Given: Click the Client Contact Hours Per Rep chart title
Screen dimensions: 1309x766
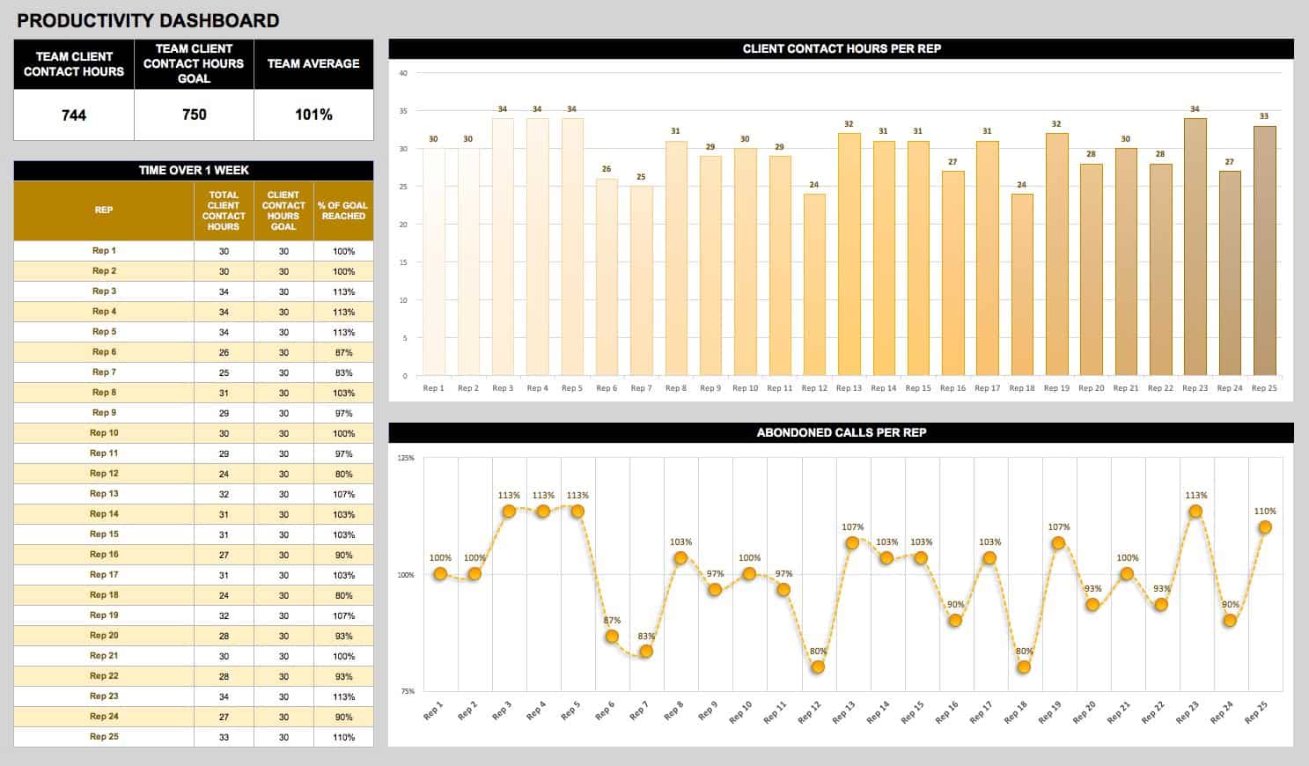Looking at the screenshot, I should pyautogui.click(x=841, y=48).
